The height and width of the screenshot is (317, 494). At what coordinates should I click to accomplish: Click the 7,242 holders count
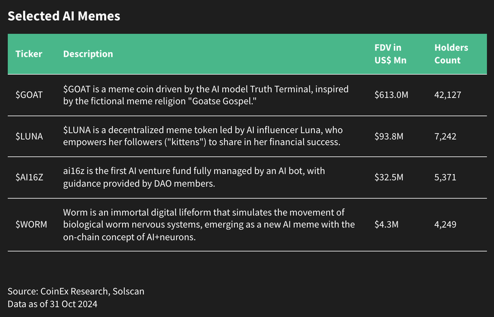pyautogui.click(x=445, y=136)
